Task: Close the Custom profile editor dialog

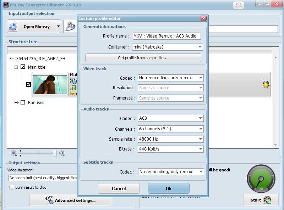Action: click(x=203, y=18)
